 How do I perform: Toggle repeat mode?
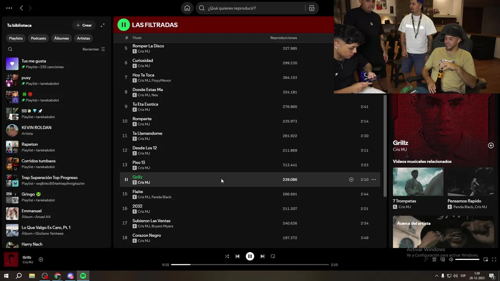273,256
